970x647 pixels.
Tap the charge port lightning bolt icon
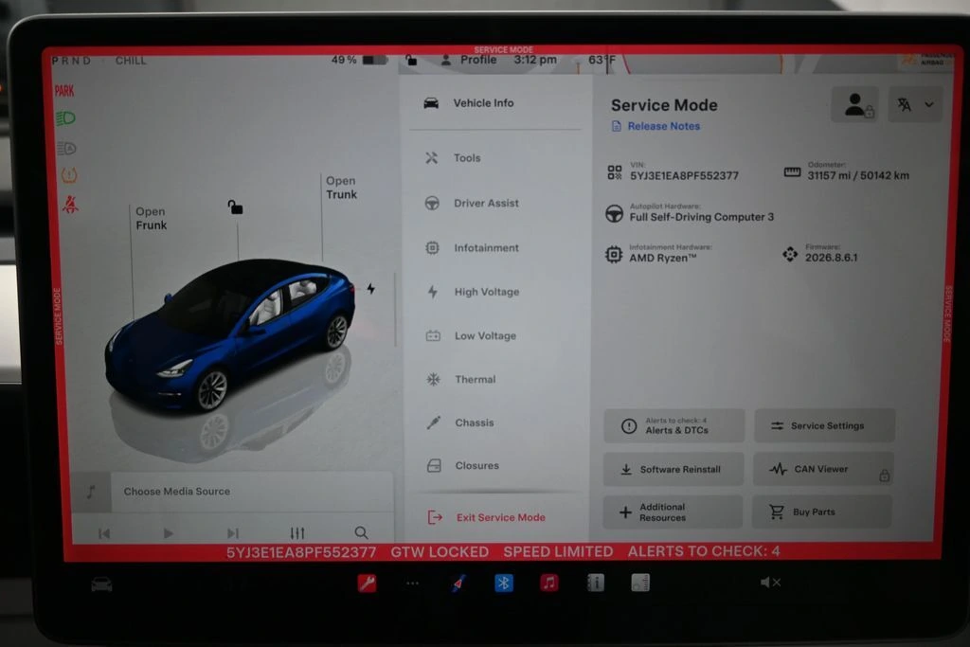(x=370, y=289)
